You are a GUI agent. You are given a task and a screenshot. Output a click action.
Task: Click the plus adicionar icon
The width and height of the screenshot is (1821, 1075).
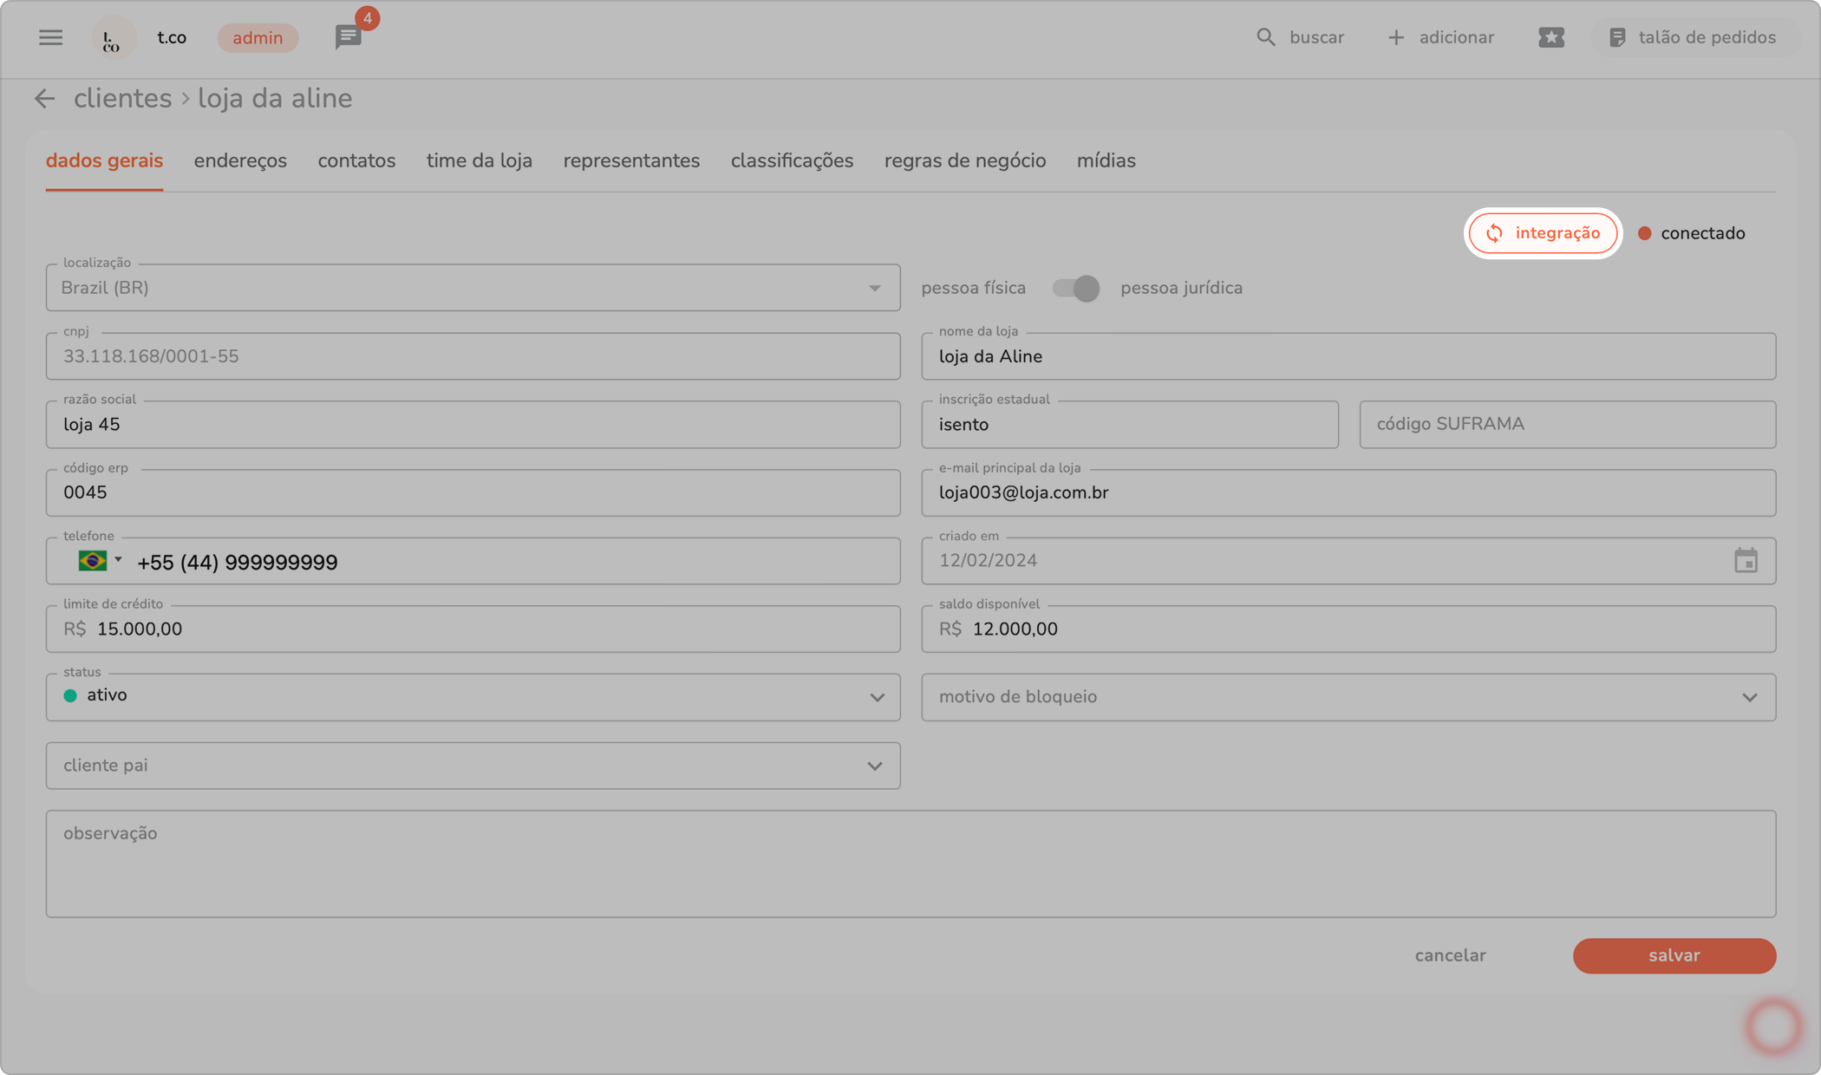1395,37
